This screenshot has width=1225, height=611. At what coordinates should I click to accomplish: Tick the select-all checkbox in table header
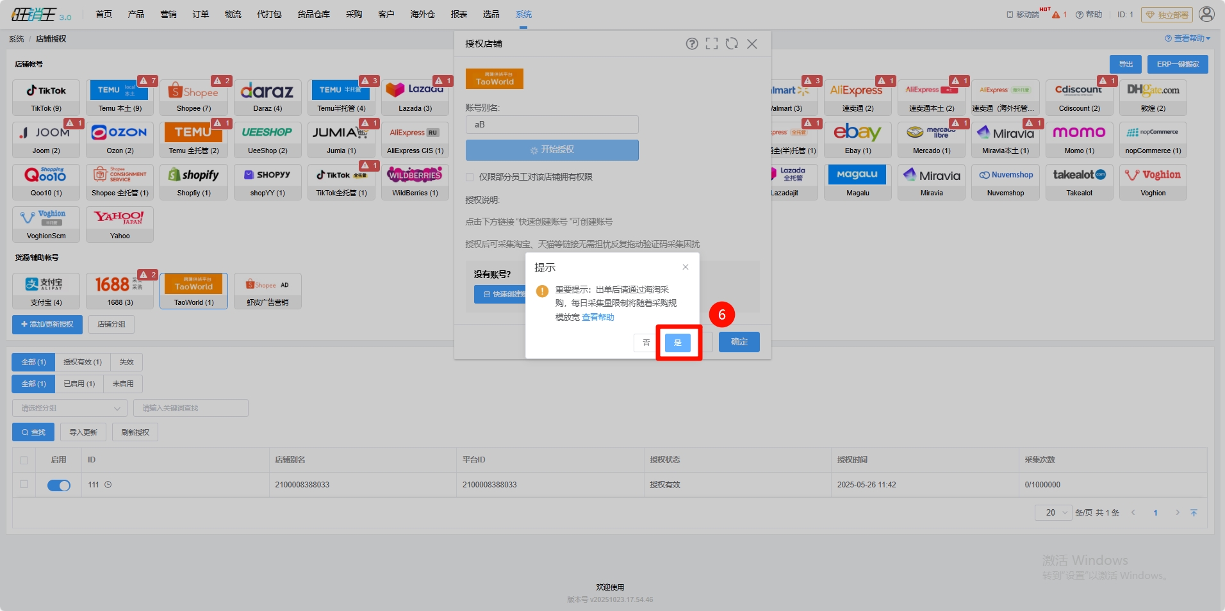pyautogui.click(x=24, y=460)
